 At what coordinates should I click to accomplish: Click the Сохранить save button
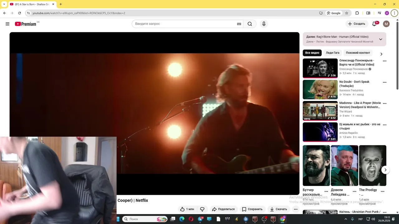tap(252, 209)
